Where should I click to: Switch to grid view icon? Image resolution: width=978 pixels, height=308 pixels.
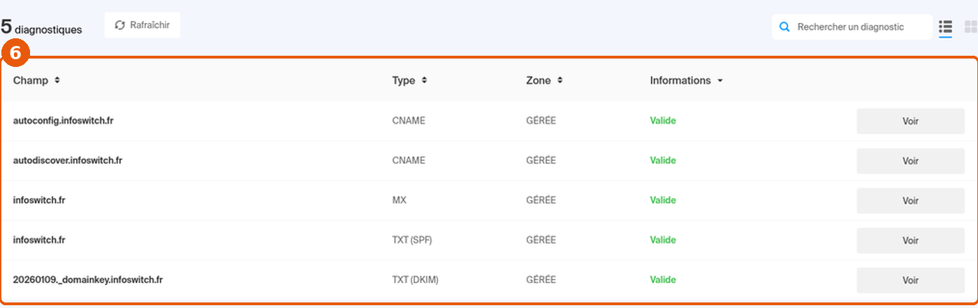point(970,27)
